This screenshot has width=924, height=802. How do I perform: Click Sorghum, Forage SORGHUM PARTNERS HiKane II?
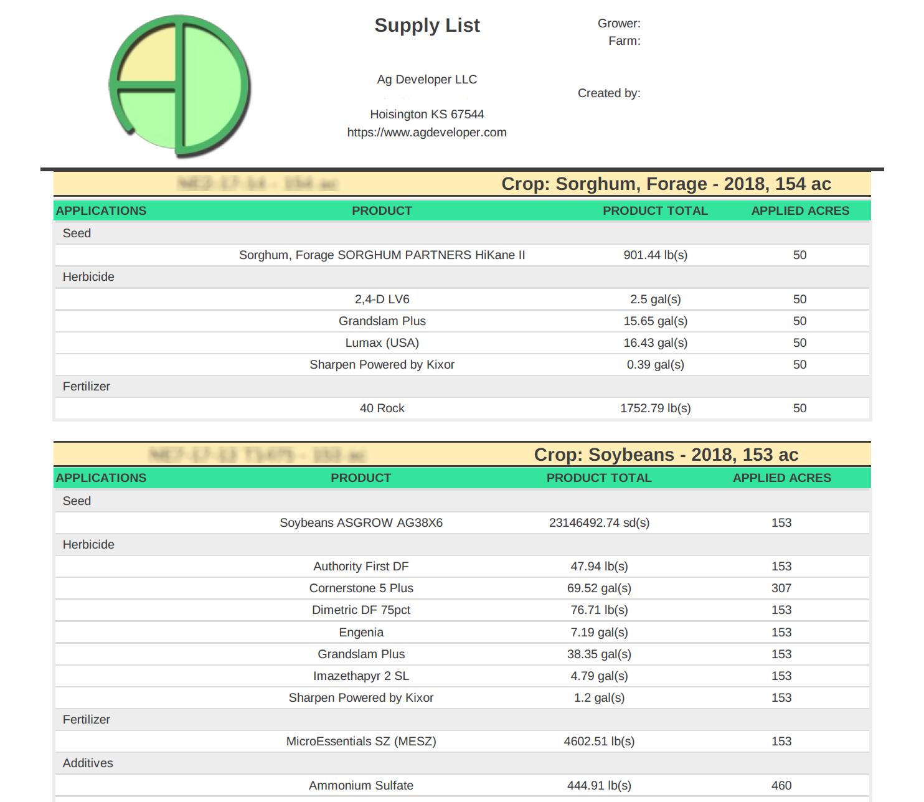pos(382,255)
